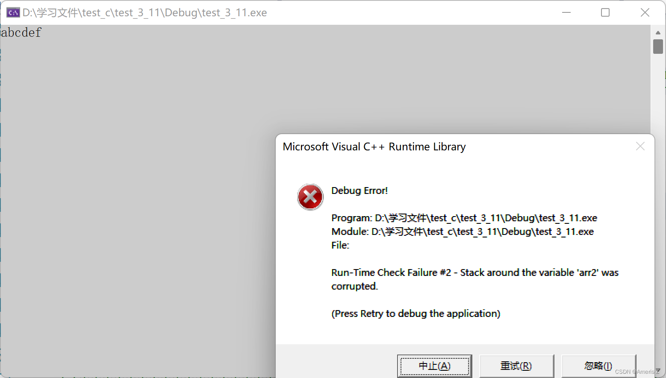Screen dimensions: 666x378
Task: Click the Press Retry to debug hint text
Action: point(416,314)
